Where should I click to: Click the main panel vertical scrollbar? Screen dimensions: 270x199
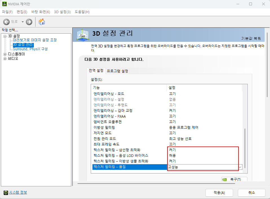[267, 65]
